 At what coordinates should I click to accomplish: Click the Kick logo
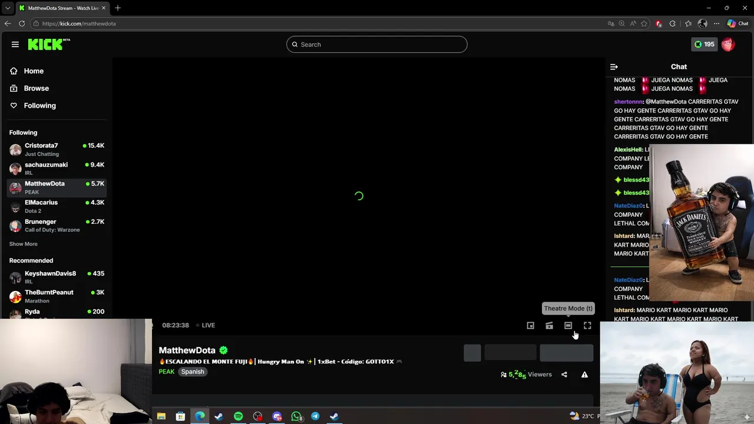pos(48,44)
